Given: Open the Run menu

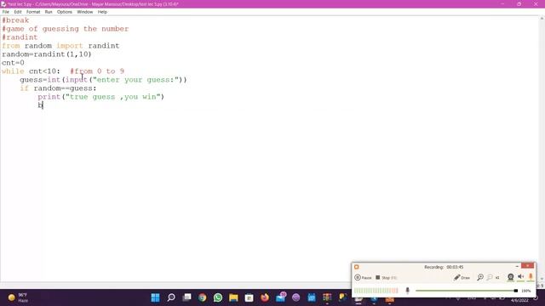Looking at the screenshot, I should point(49,12).
